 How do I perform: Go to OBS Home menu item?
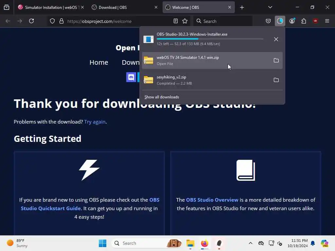(99, 62)
